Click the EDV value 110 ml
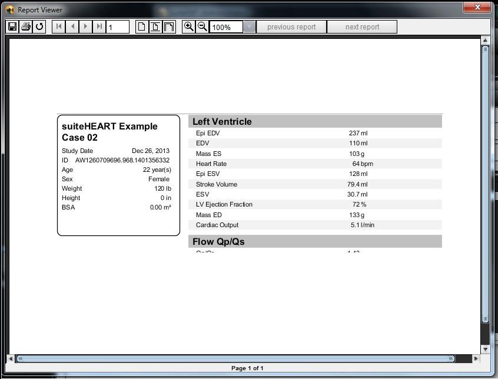This screenshot has width=498, height=379. 358,143
